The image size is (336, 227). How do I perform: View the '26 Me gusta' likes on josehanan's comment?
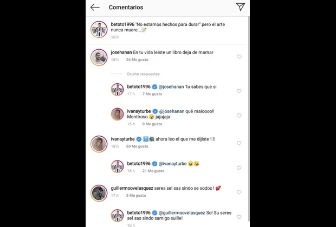(135, 59)
